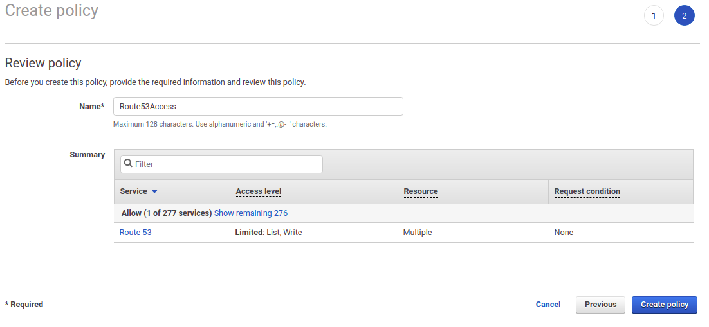Cancel the policy creation
Image resolution: width=709 pixels, height=327 pixels.
pyautogui.click(x=548, y=304)
